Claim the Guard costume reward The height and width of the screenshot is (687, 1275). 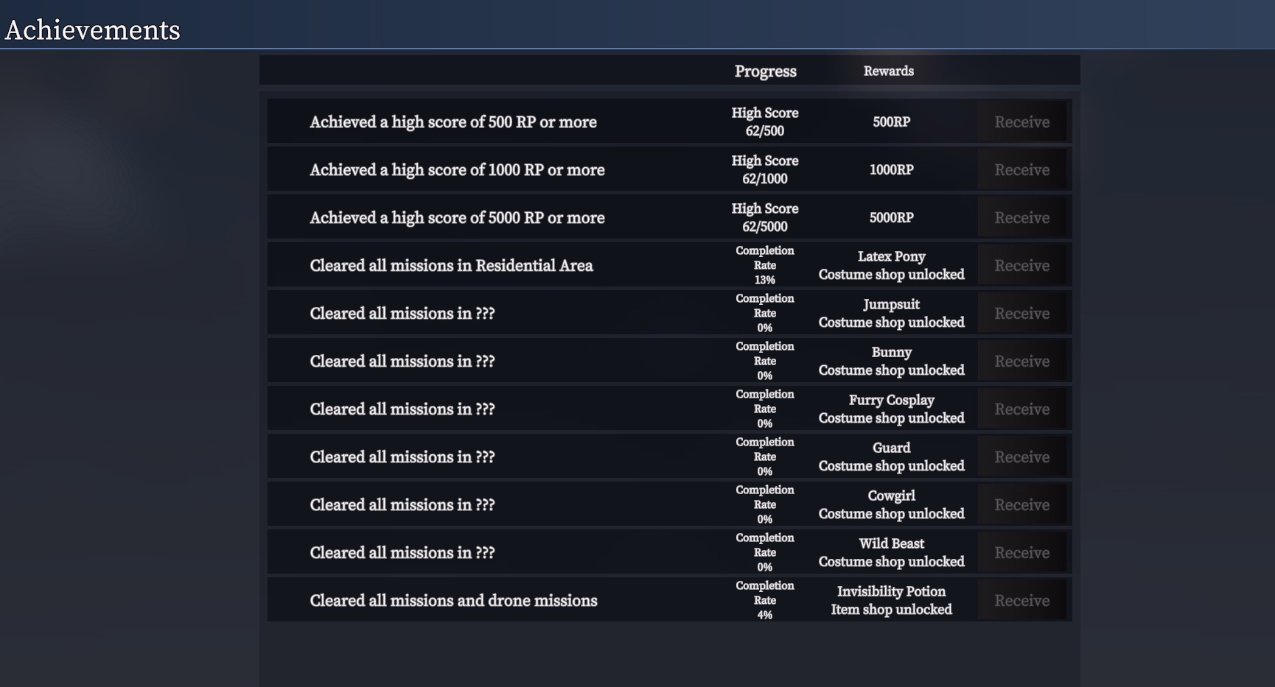pos(1021,457)
